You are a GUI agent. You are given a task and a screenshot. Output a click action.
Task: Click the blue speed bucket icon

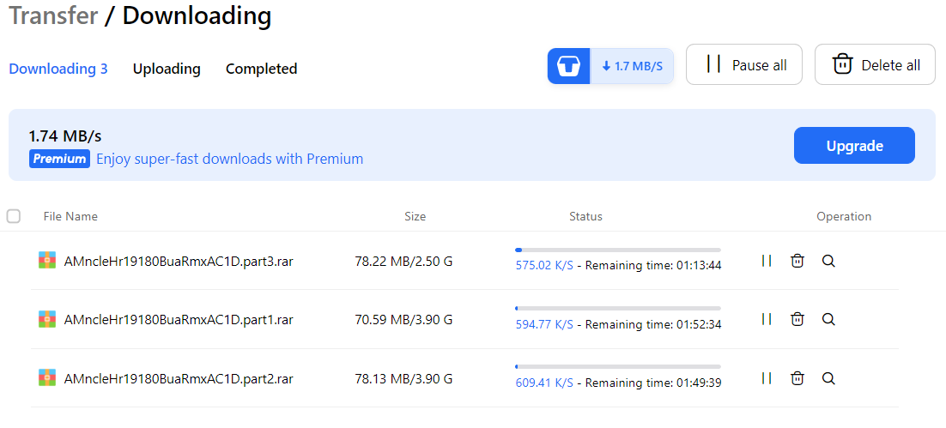[x=569, y=66]
